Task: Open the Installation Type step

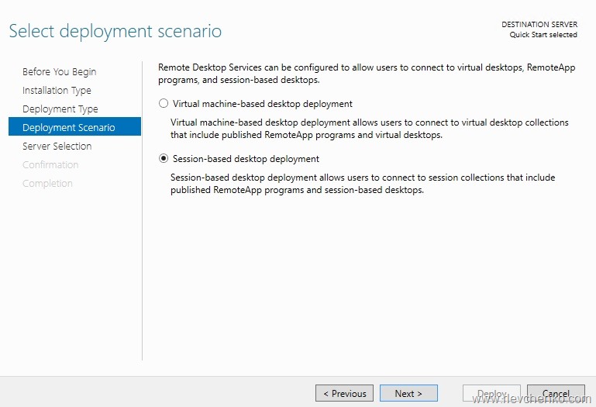Action: tap(57, 91)
